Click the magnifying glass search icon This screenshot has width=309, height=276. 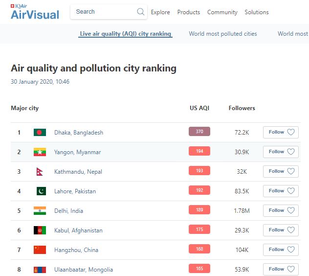pyautogui.click(x=140, y=12)
